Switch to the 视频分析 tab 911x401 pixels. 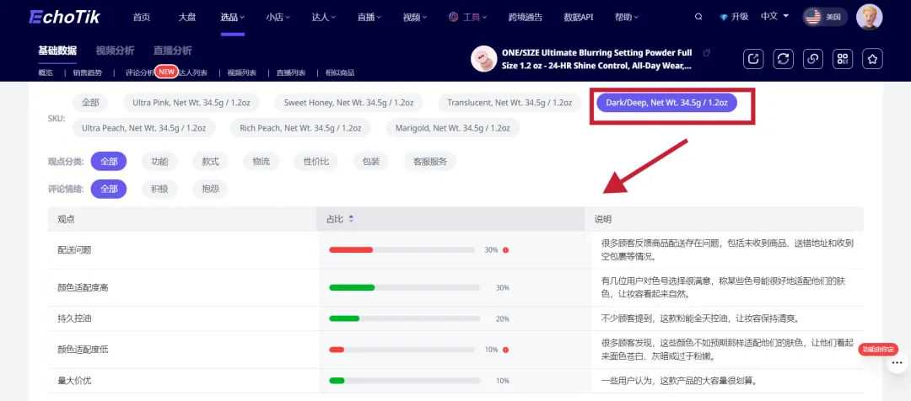click(115, 51)
